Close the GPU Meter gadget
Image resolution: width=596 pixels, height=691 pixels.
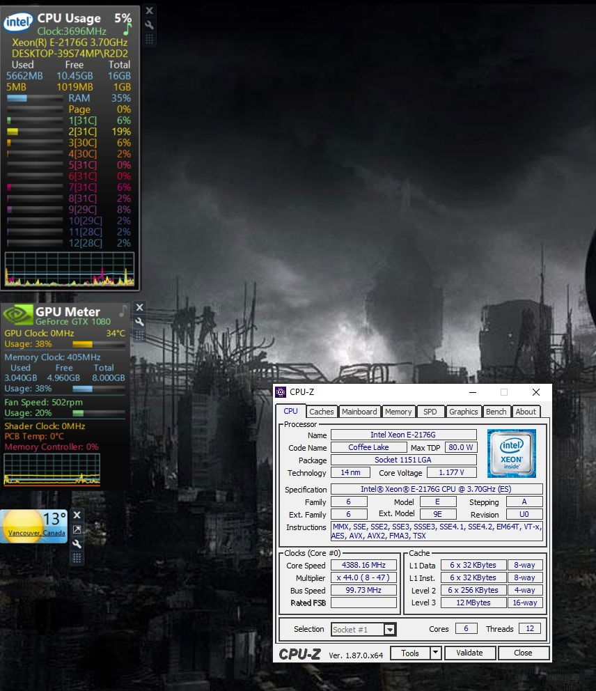(x=139, y=307)
